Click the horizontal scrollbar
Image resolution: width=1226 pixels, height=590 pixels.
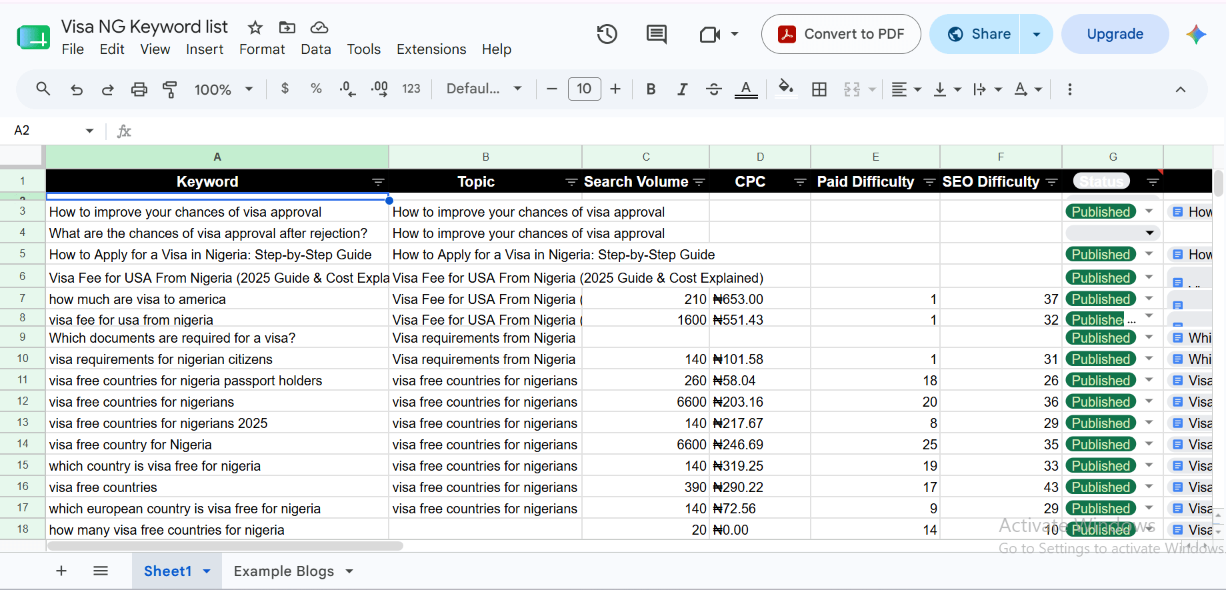click(225, 546)
